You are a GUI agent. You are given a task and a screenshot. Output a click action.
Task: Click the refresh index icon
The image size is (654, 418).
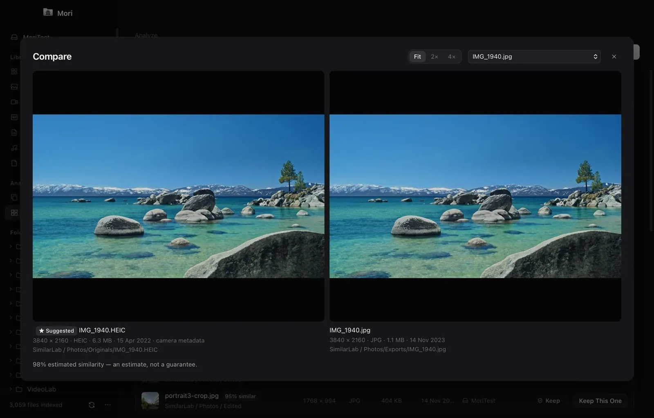[x=92, y=405]
